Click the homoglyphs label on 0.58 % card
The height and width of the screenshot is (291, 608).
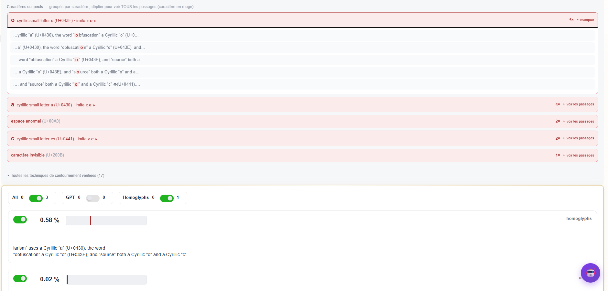pyautogui.click(x=579, y=219)
